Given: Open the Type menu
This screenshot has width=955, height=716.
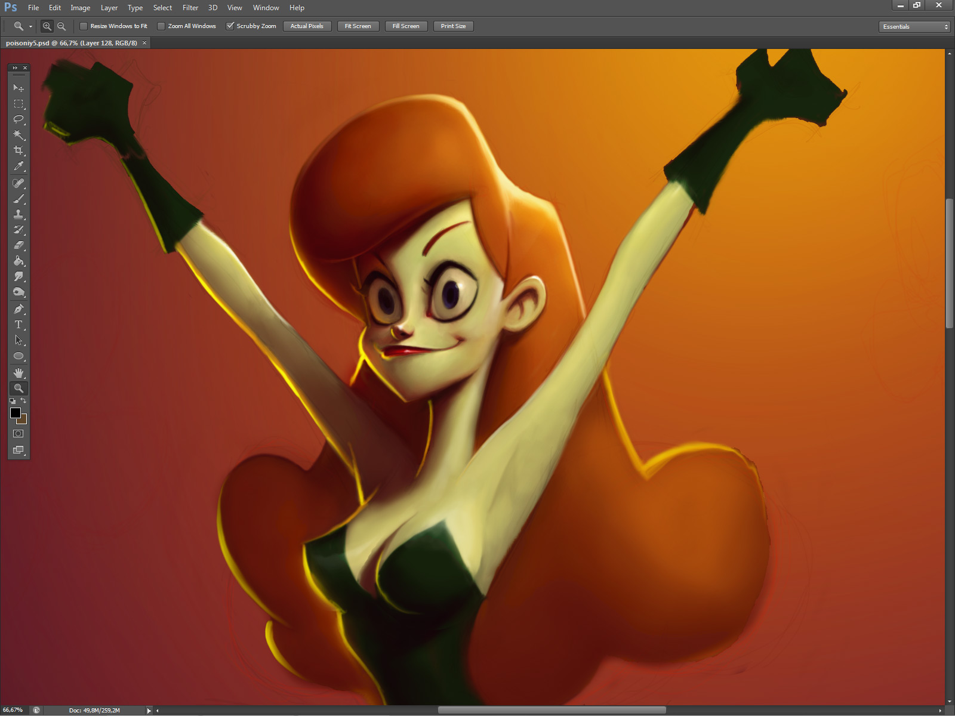Looking at the screenshot, I should [135, 8].
